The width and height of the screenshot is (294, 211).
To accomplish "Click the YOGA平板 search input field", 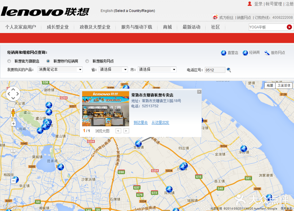I will [x=268, y=27].
